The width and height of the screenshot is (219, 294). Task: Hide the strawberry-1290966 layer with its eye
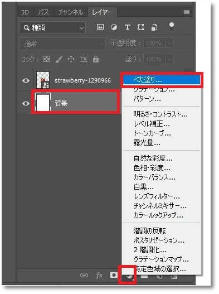tap(26, 81)
